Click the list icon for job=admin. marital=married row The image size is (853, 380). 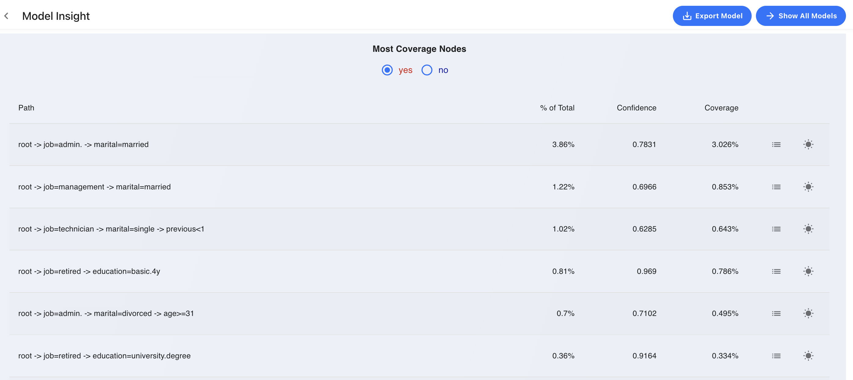(776, 145)
